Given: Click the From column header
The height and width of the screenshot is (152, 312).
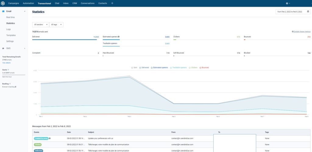Looking at the screenshot, I should coord(173,132).
